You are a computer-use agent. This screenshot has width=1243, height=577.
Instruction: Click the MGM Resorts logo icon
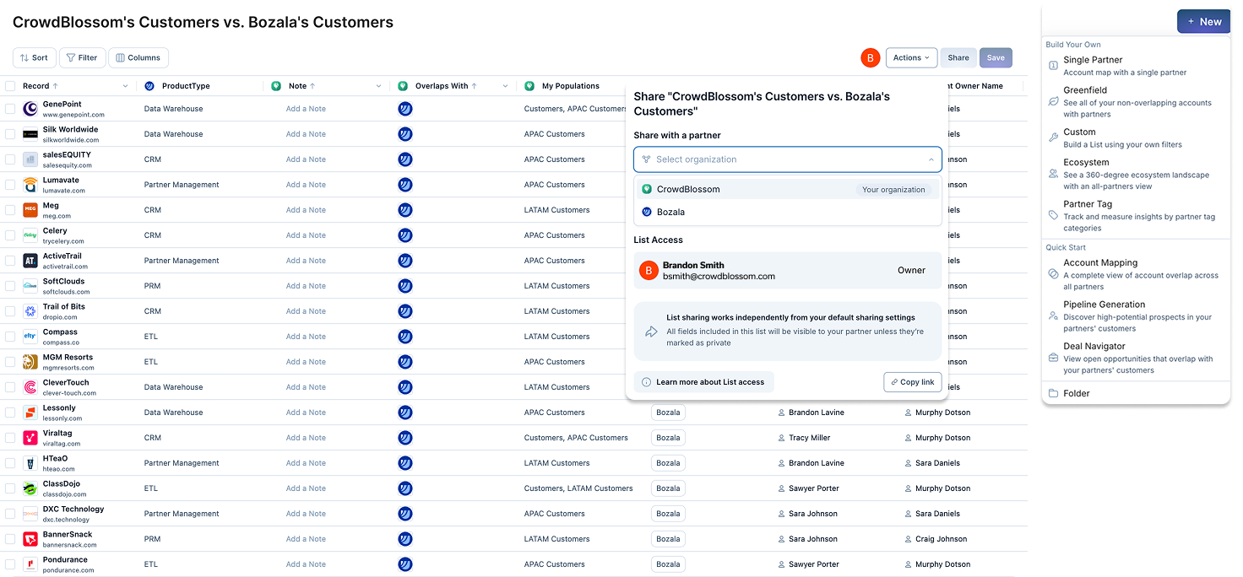[30, 362]
